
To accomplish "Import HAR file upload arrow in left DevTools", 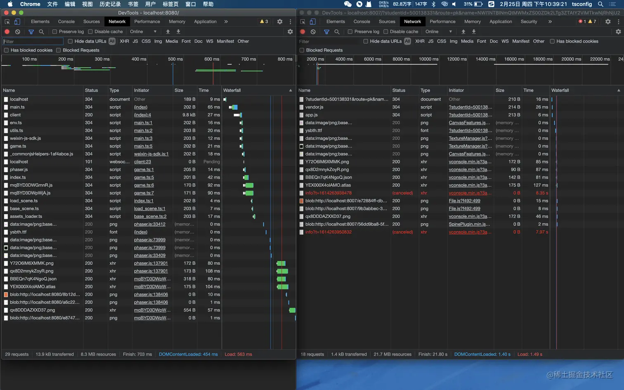I will pos(168,32).
